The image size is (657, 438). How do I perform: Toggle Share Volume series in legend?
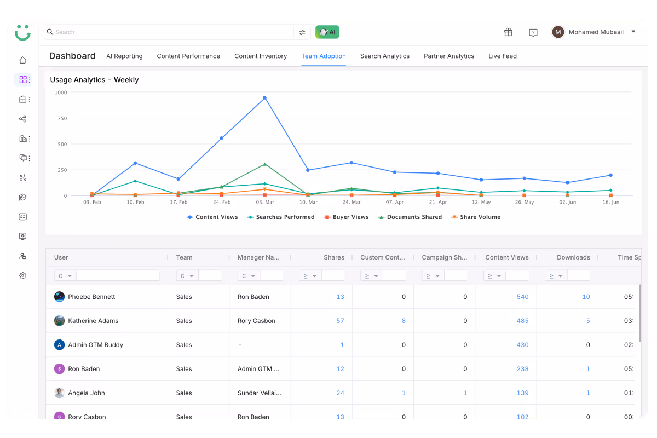click(x=476, y=217)
